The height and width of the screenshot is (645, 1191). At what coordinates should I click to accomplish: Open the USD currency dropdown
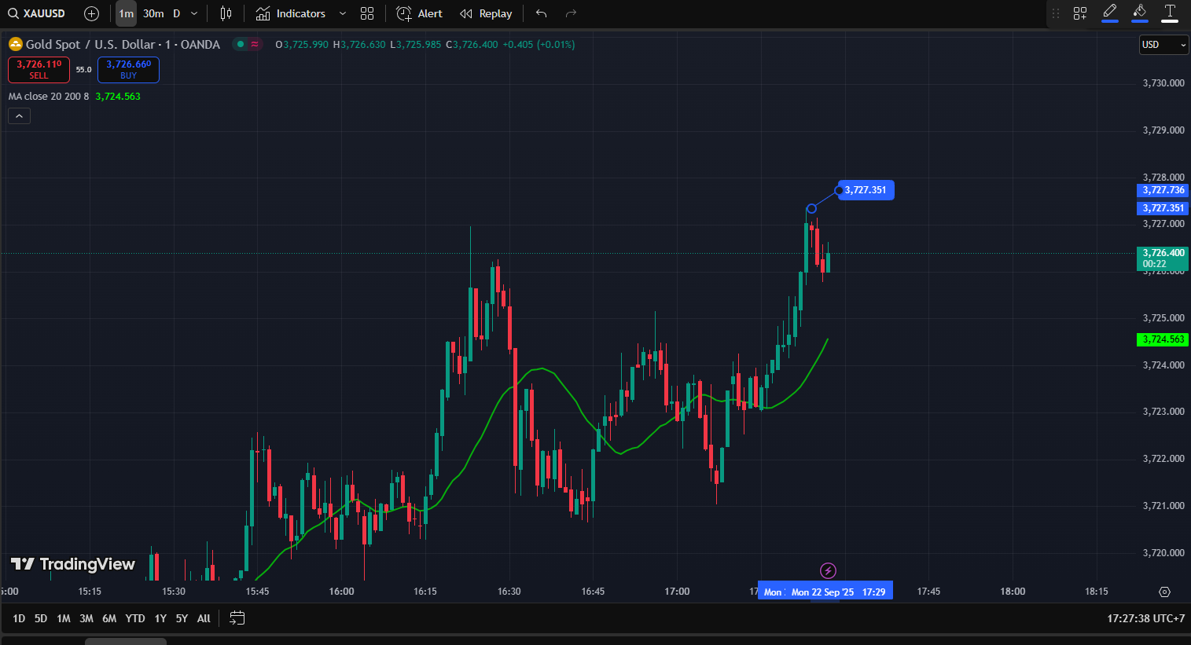tap(1163, 45)
